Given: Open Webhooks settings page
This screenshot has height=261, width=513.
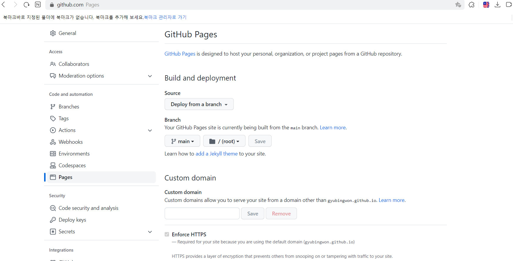Looking at the screenshot, I should click(x=101, y=142).
